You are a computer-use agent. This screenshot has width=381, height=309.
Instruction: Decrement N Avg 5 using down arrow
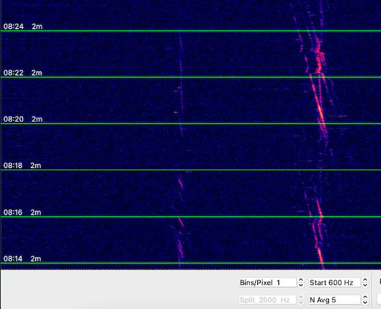coord(365,302)
